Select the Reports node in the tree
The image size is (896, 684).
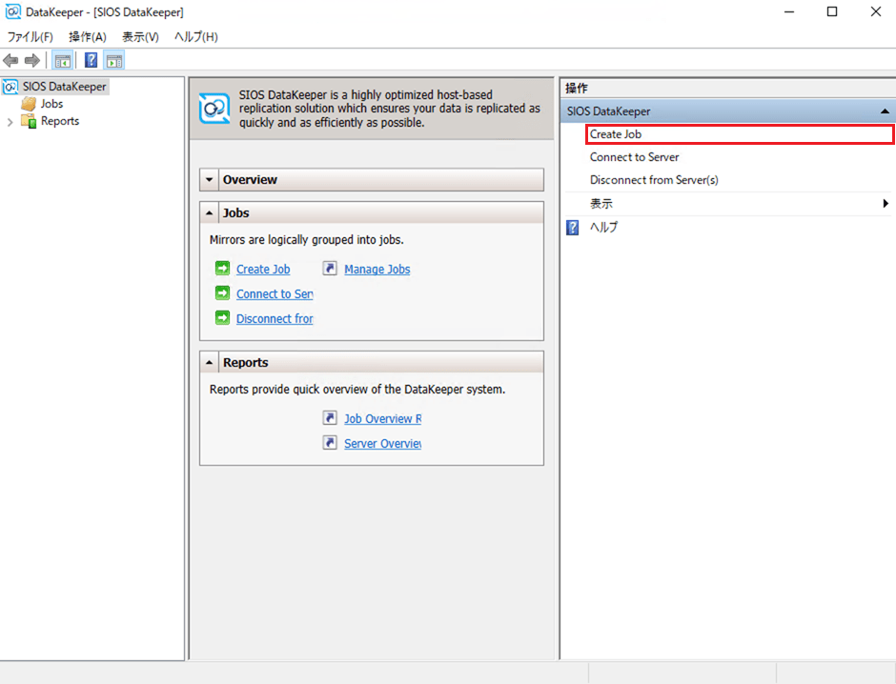click(60, 121)
